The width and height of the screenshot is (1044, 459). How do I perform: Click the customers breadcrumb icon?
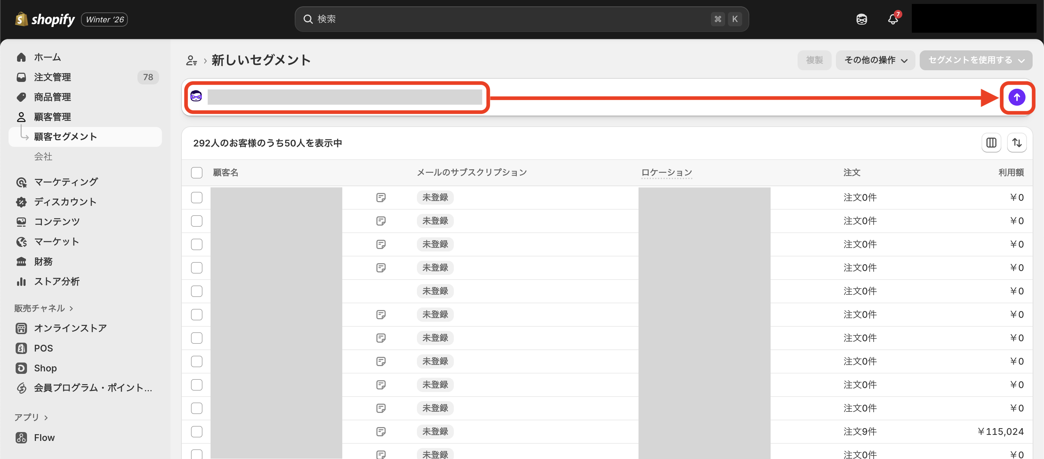pyautogui.click(x=191, y=60)
